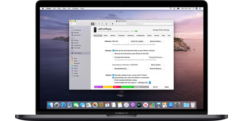Switch Finder to list view
The width and height of the screenshot is (243, 121).
(96, 24)
